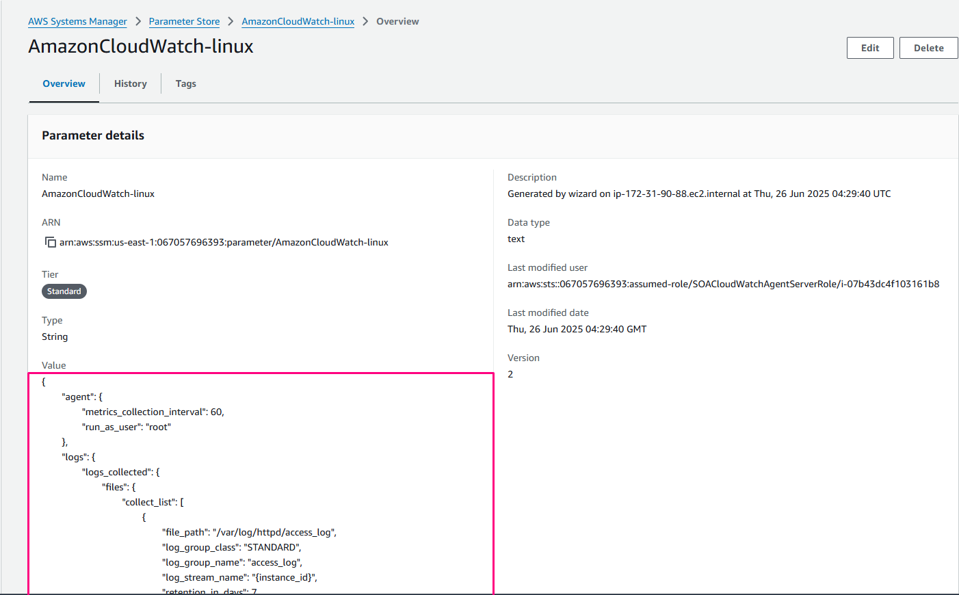Click the Description text generated by wizard
The image size is (959, 595).
[699, 194]
